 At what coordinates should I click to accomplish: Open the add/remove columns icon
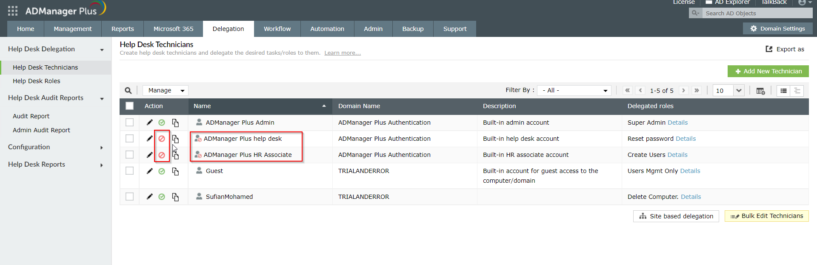[x=760, y=91]
